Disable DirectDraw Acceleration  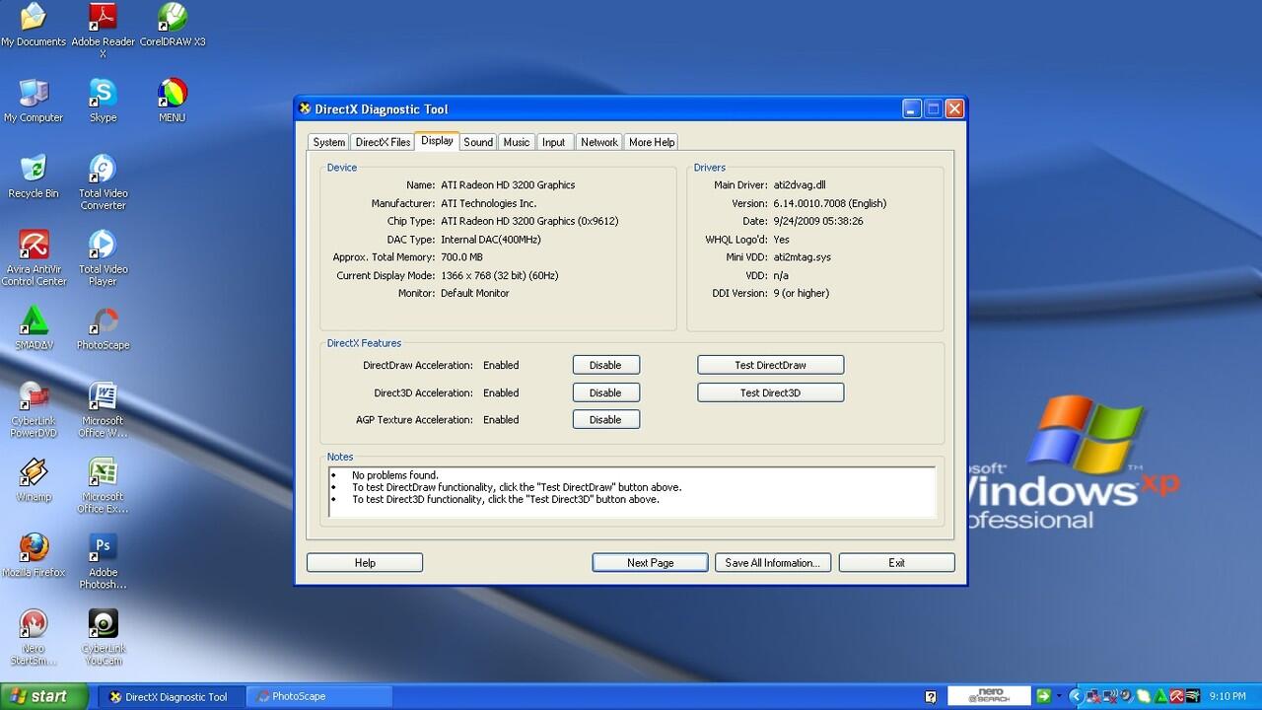[606, 365]
